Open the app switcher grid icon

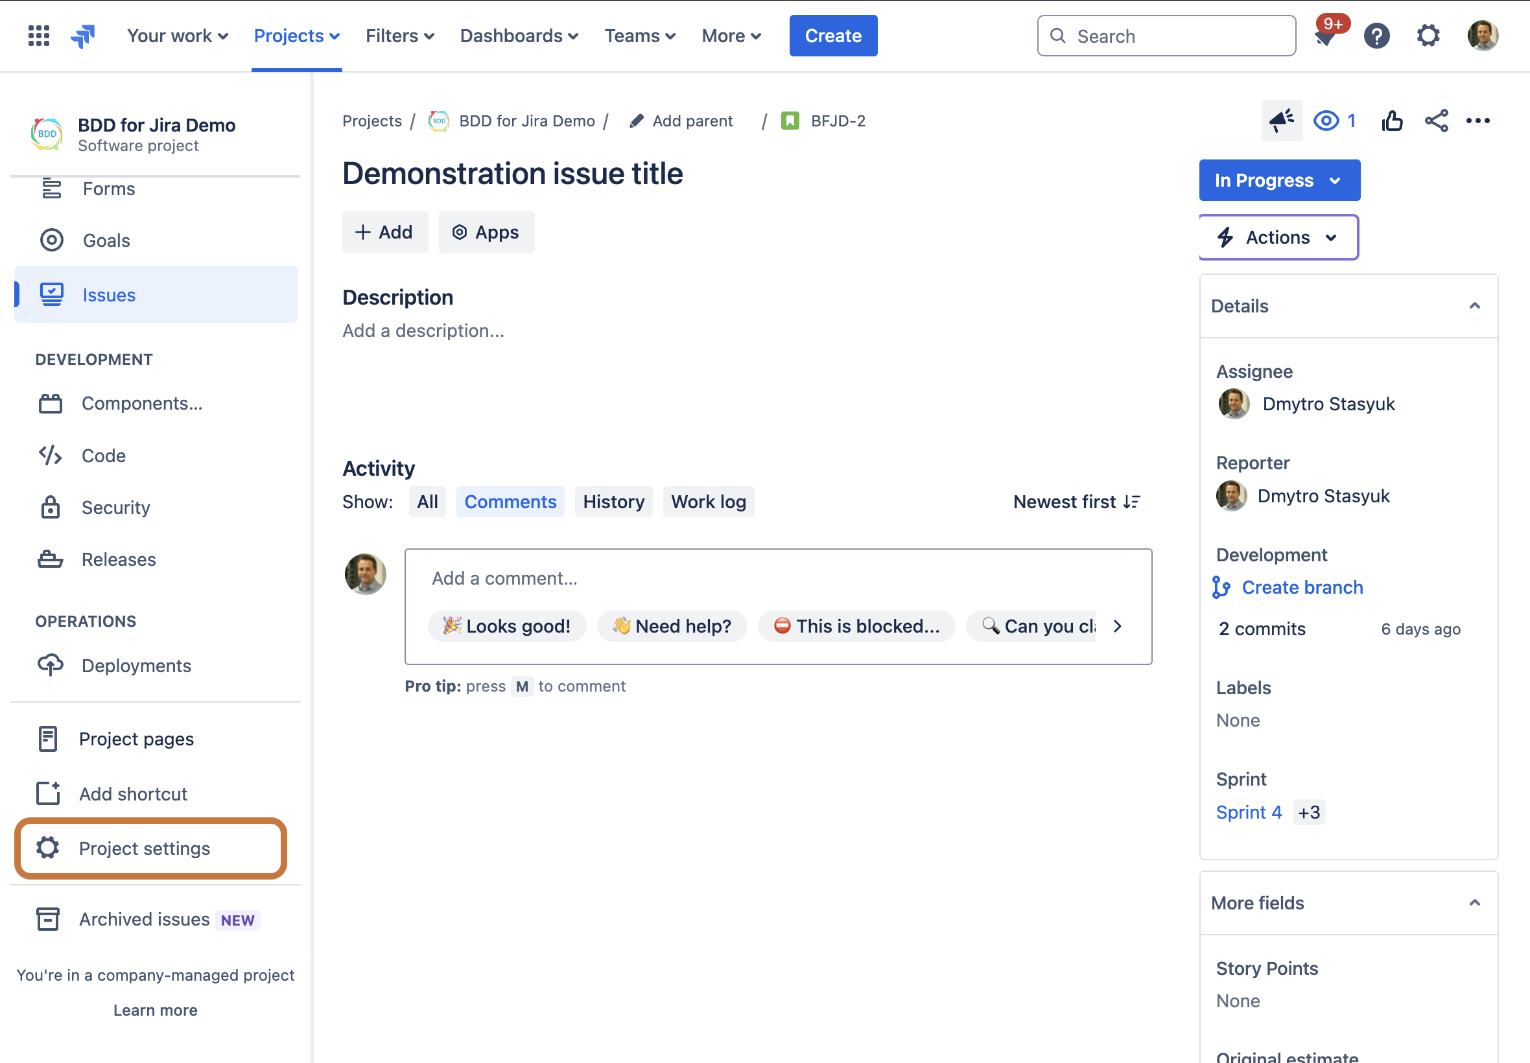point(39,35)
